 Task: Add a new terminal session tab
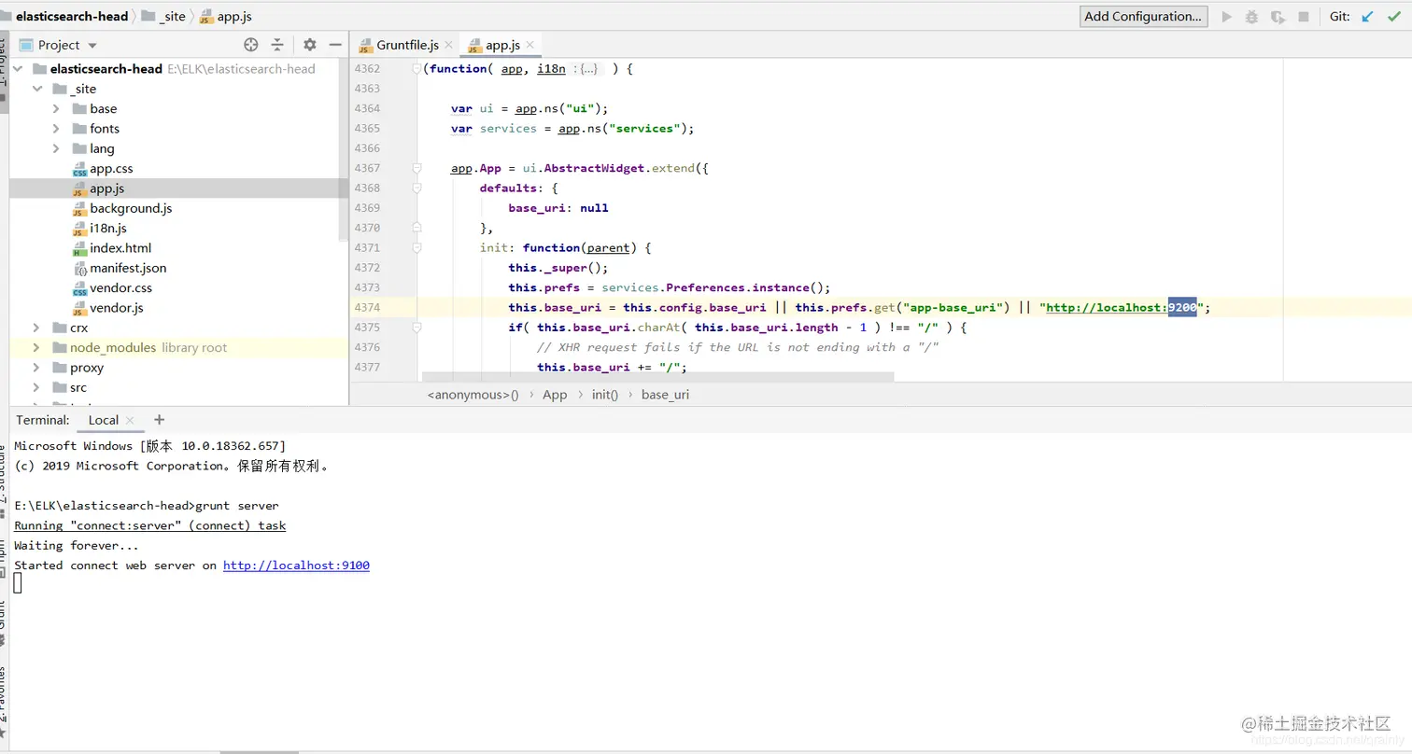coord(159,420)
